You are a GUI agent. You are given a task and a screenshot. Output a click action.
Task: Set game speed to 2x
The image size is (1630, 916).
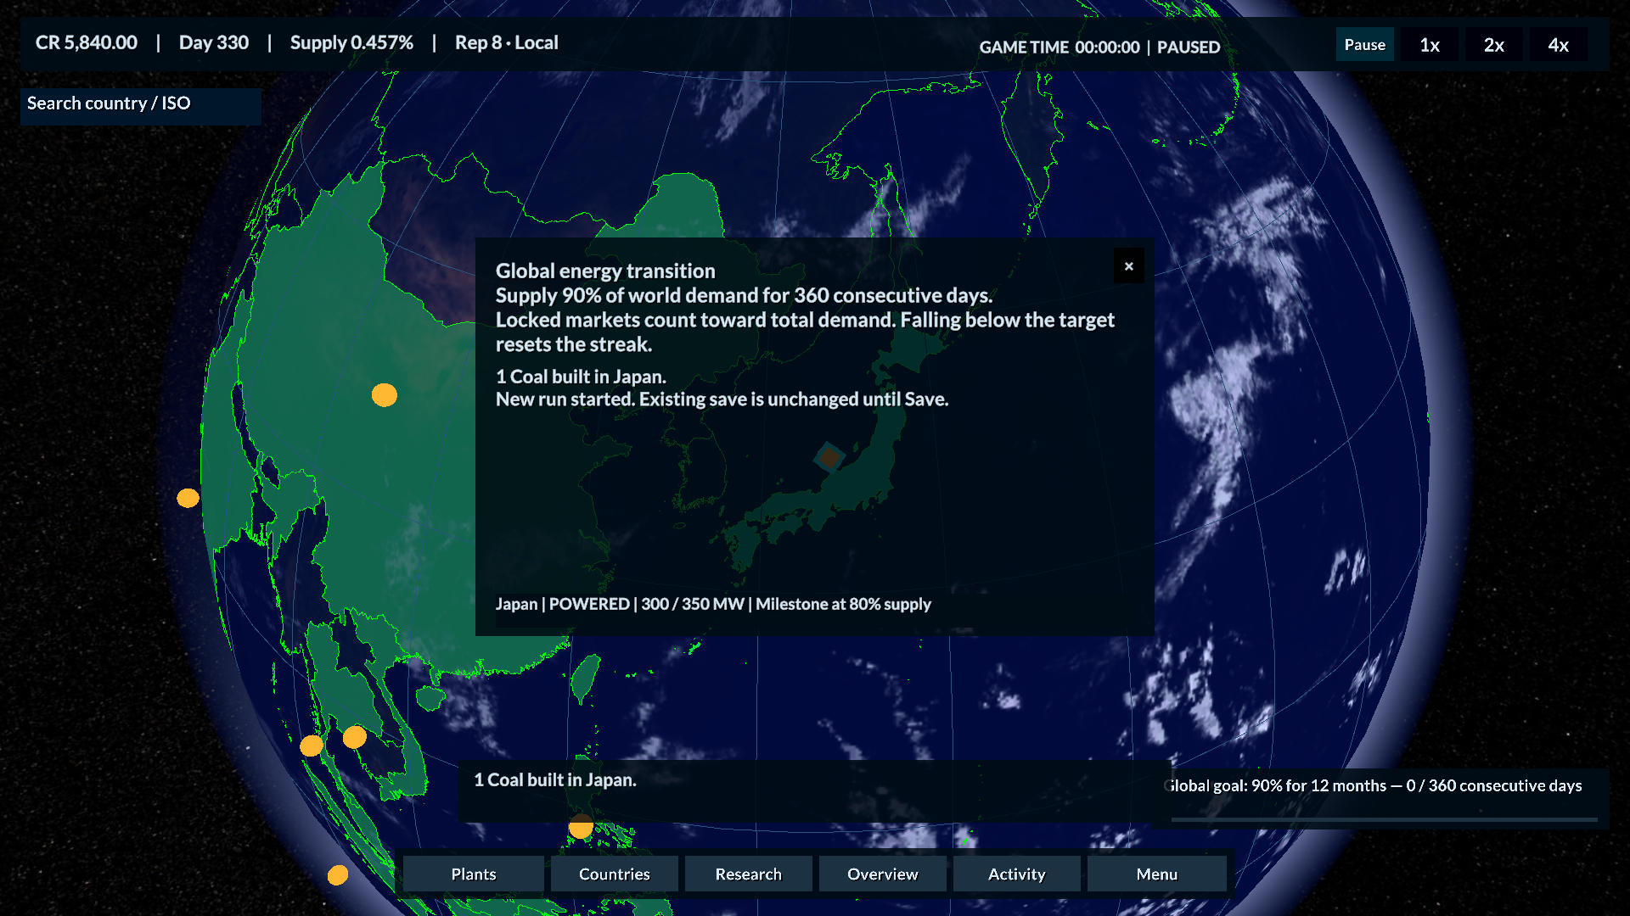(1494, 45)
